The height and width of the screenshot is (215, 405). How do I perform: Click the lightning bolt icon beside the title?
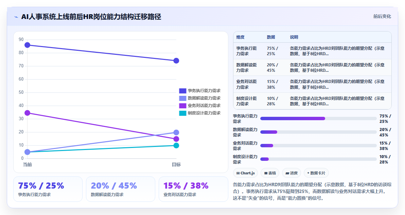(16, 17)
